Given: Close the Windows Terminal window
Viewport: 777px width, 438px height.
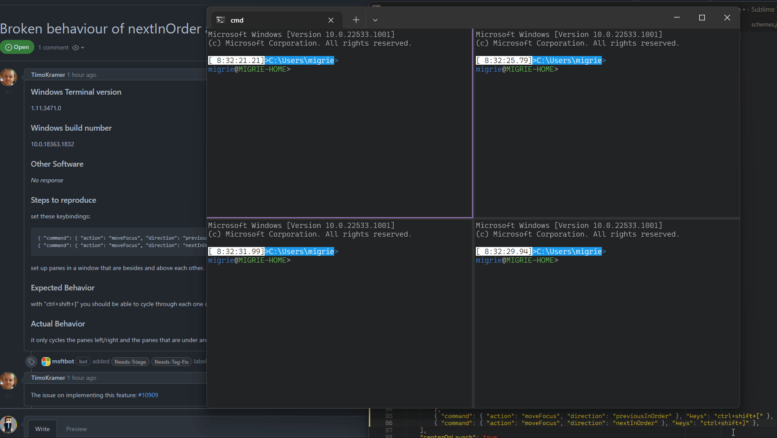Looking at the screenshot, I should tap(727, 17).
